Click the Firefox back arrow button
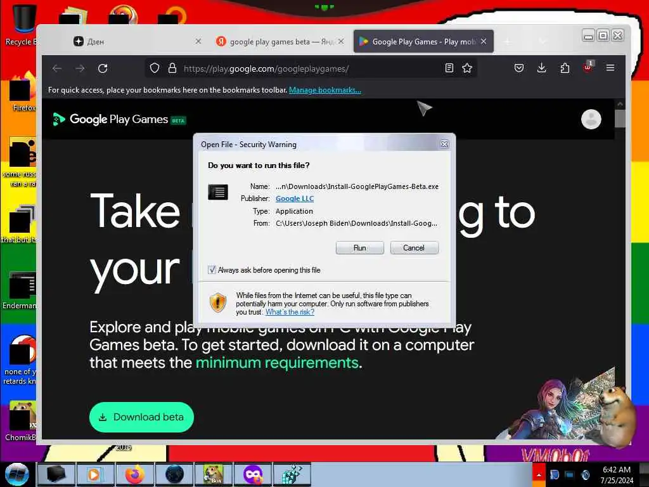 [57, 68]
